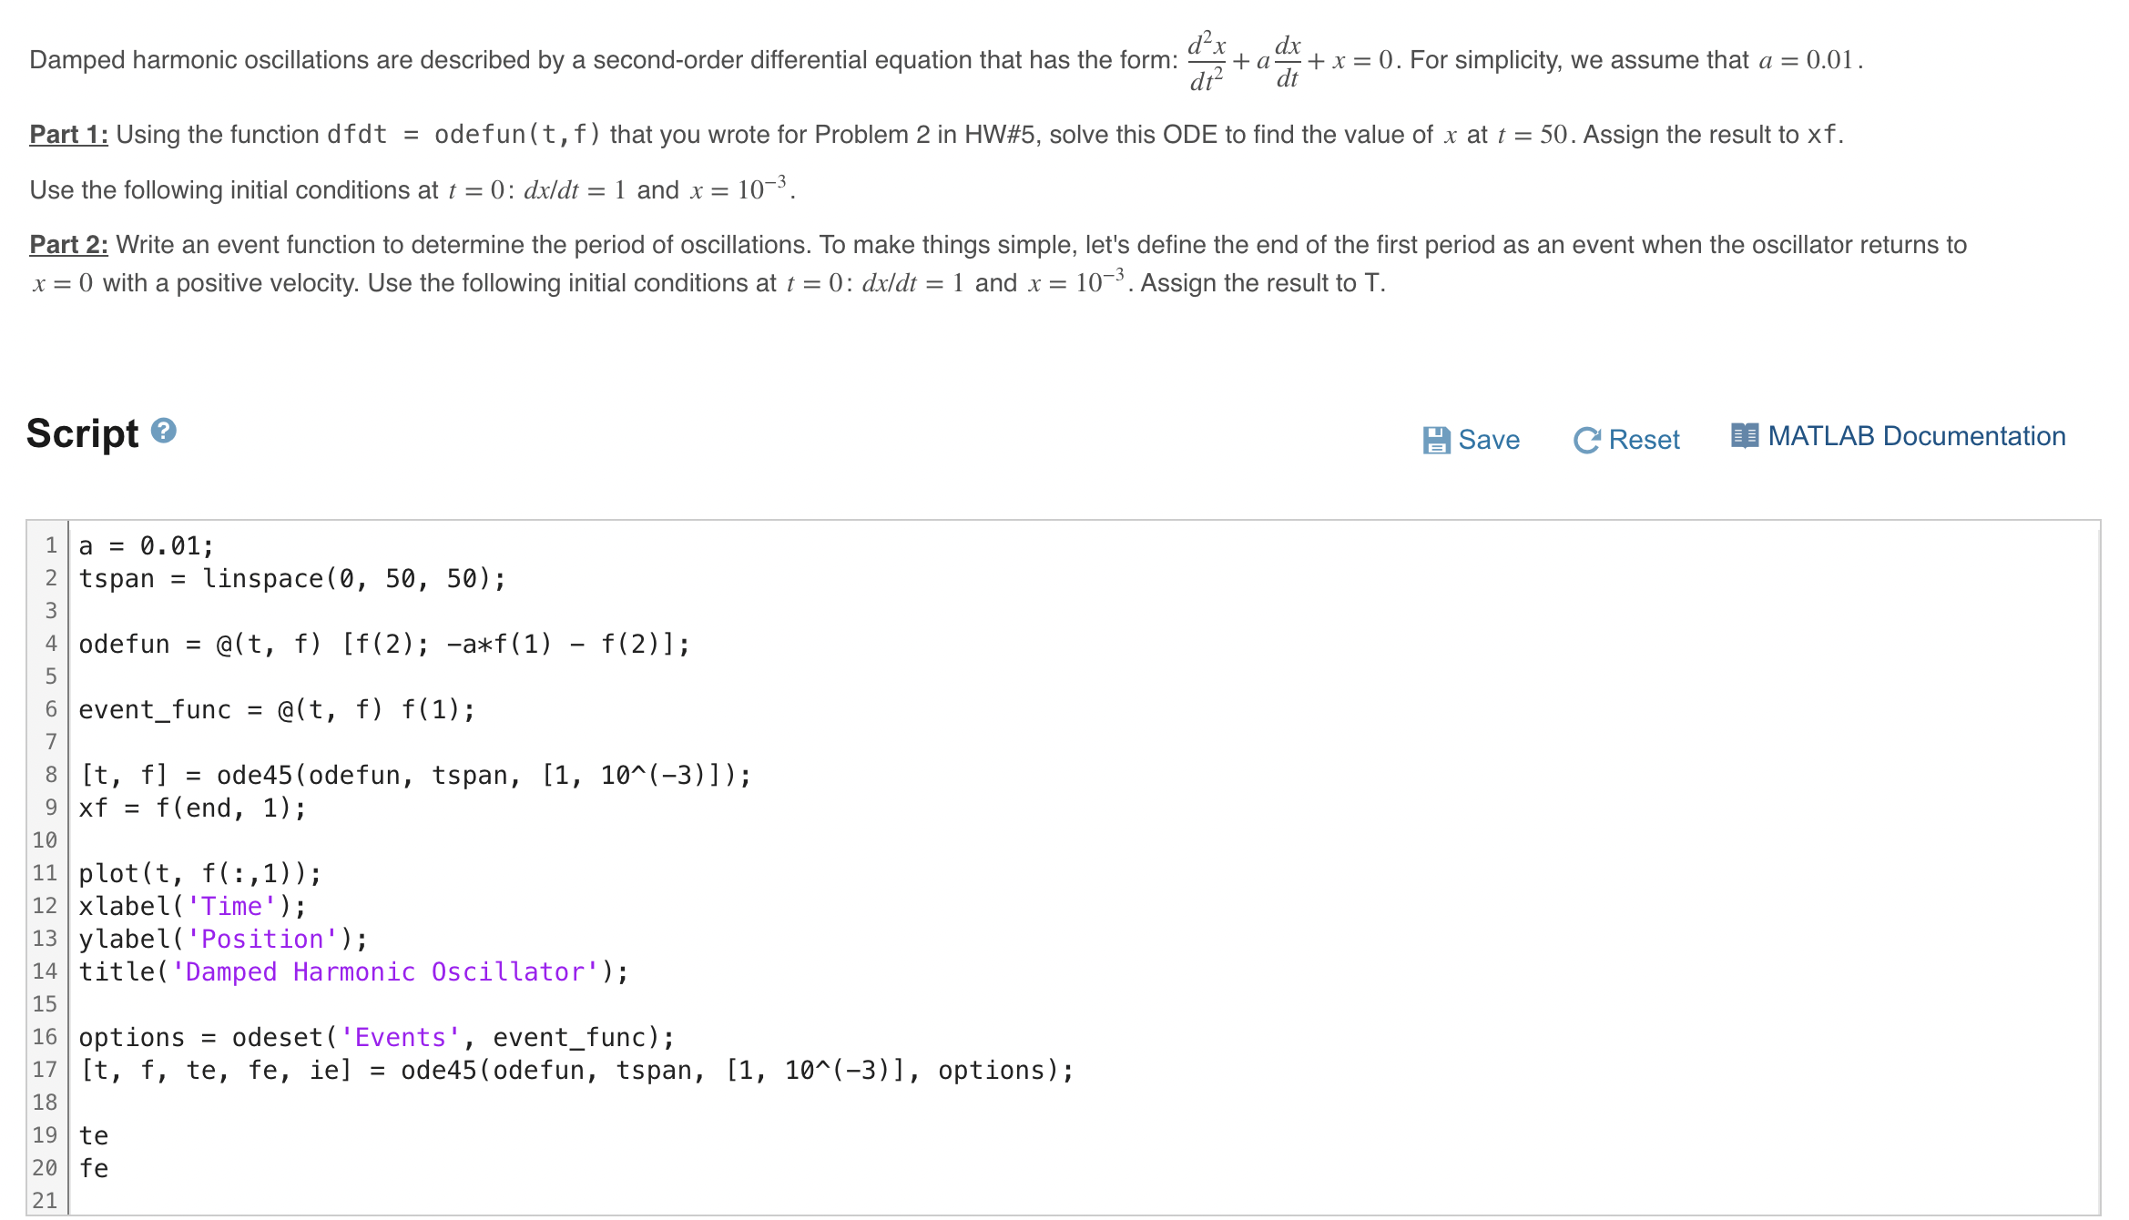Click the 'Damped Harmonic Oscillator' title string
The height and width of the screenshot is (1220, 2129).
point(382,971)
